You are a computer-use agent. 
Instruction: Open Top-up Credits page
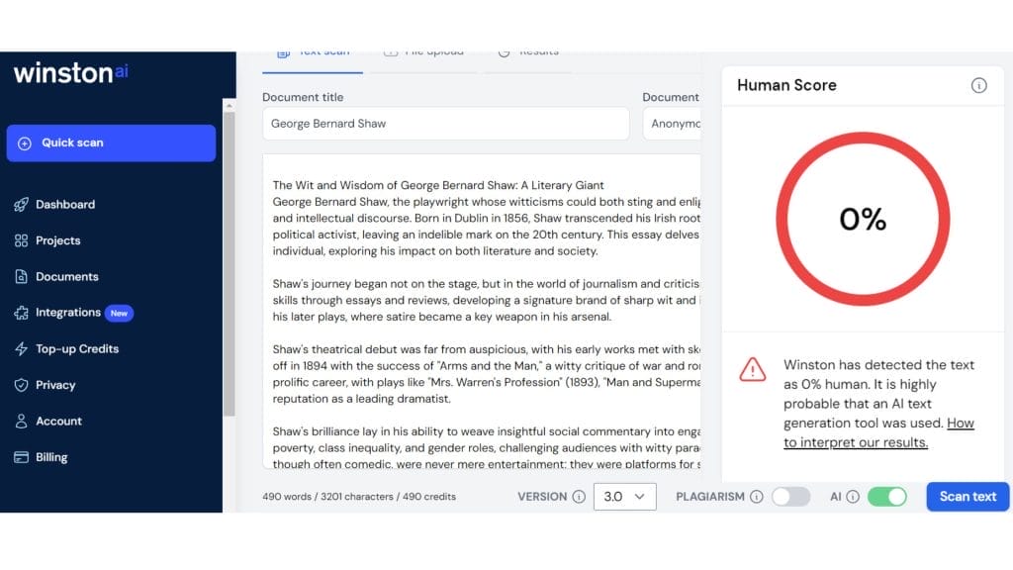point(77,349)
